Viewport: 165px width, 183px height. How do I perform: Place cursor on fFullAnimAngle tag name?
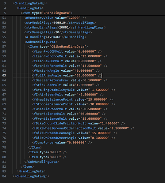point(47,75)
